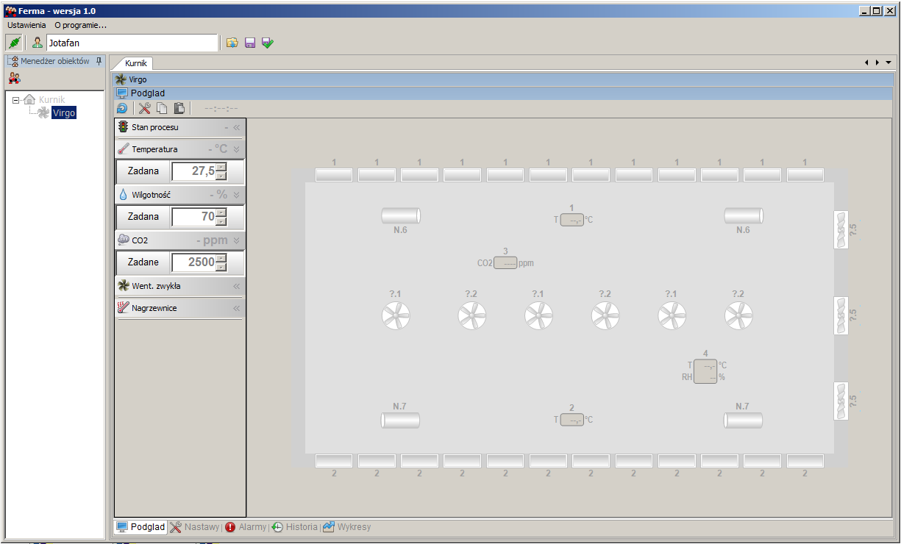Select Kurnik in the object tree

pos(51,100)
